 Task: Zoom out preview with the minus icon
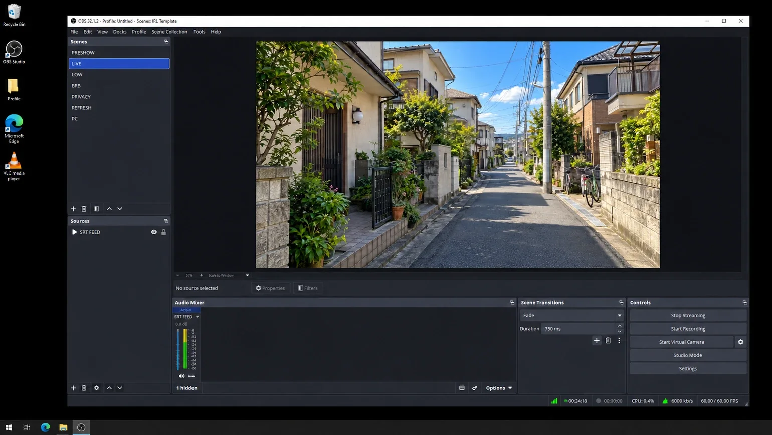tap(177, 275)
